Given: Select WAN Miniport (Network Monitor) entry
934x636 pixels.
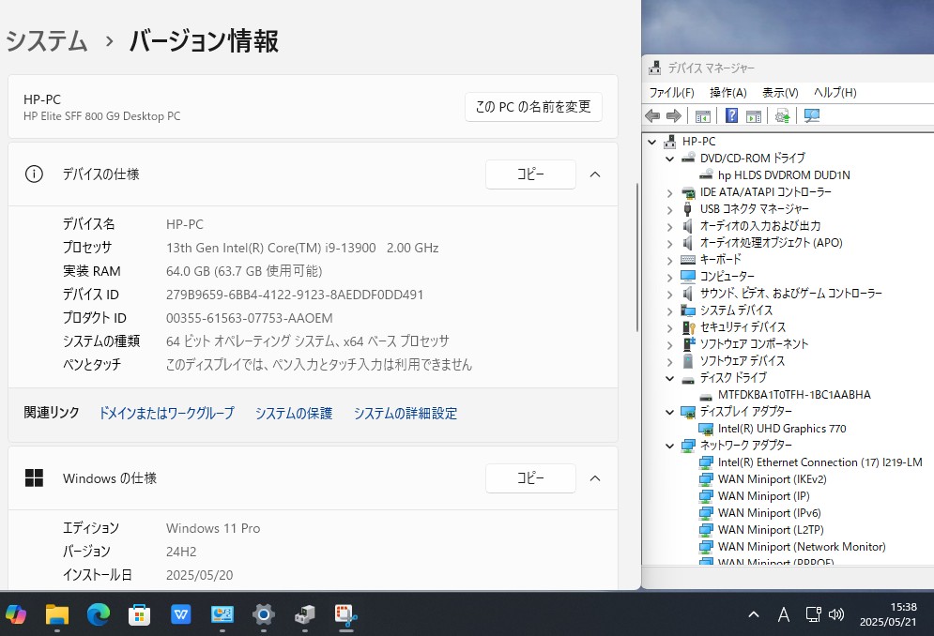Looking at the screenshot, I should click(x=802, y=547).
